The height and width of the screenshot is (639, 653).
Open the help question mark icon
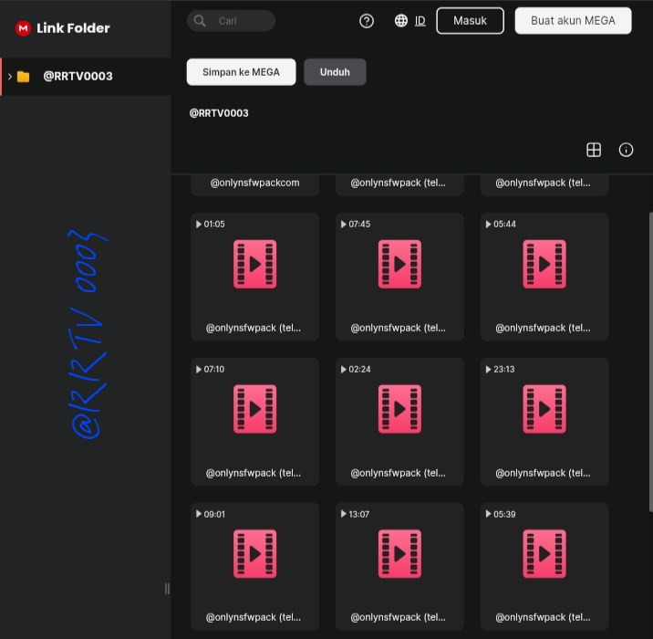coord(367,21)
